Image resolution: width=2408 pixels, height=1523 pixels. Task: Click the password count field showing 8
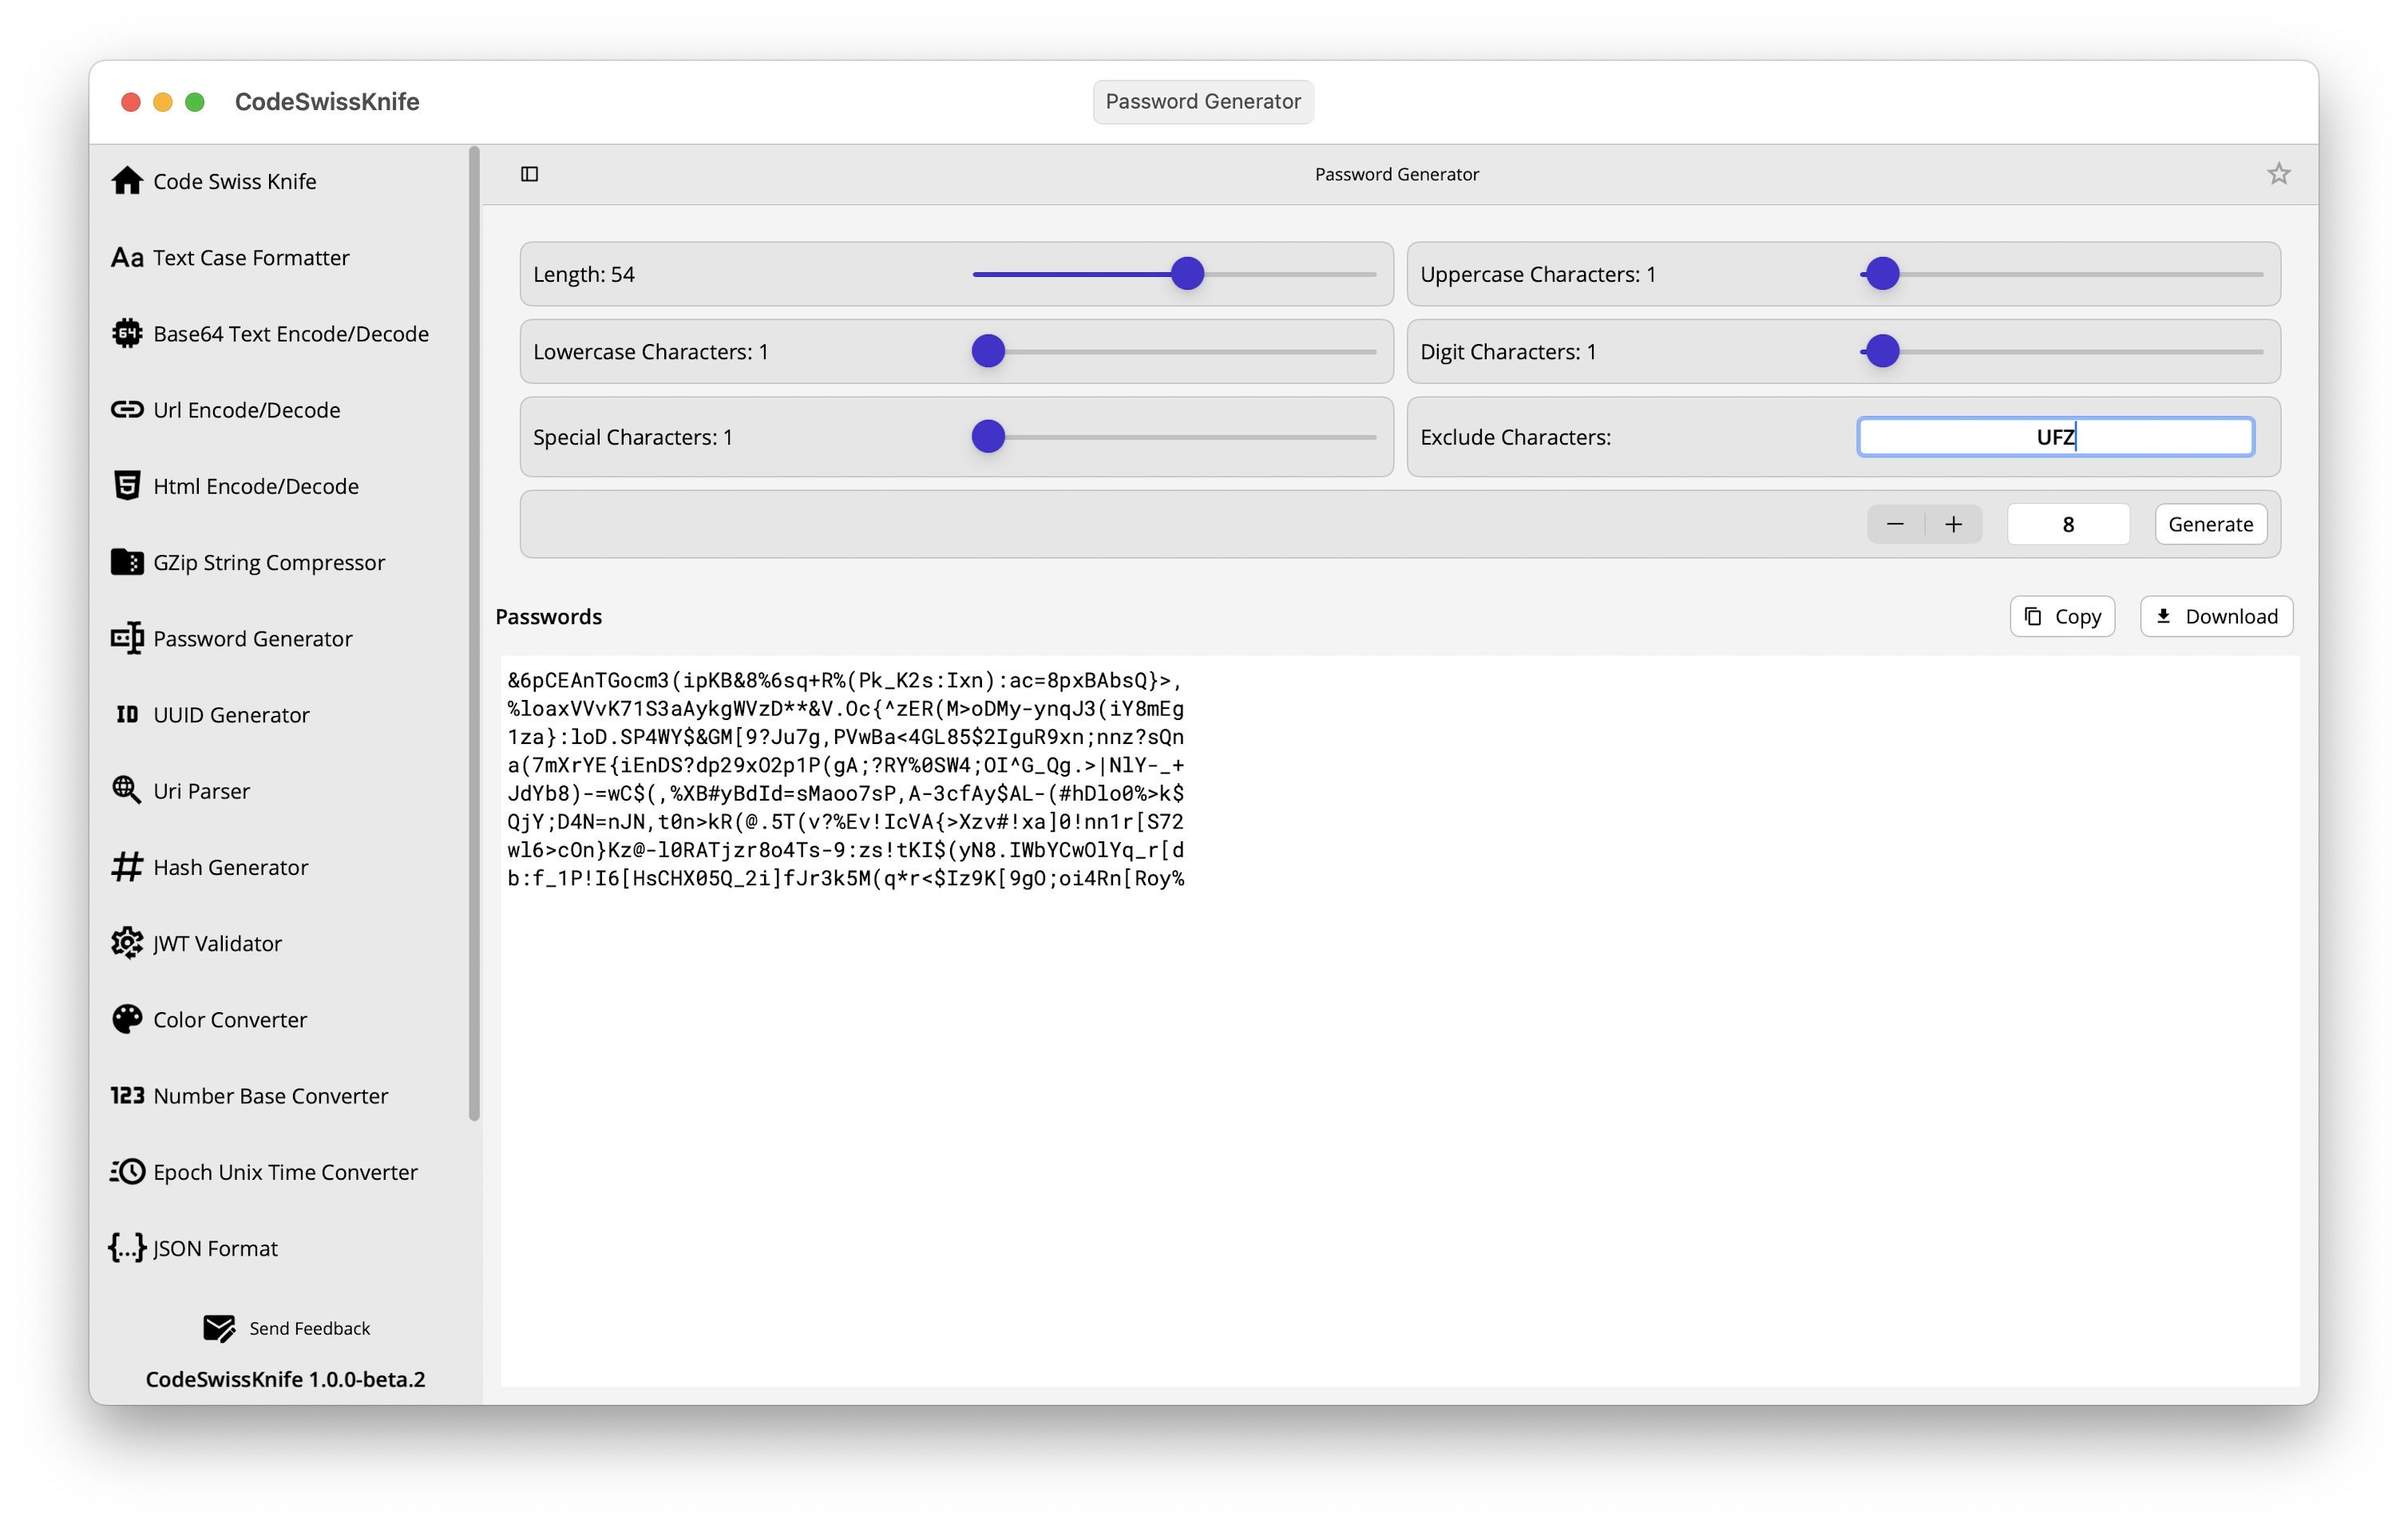[2068, 524]
